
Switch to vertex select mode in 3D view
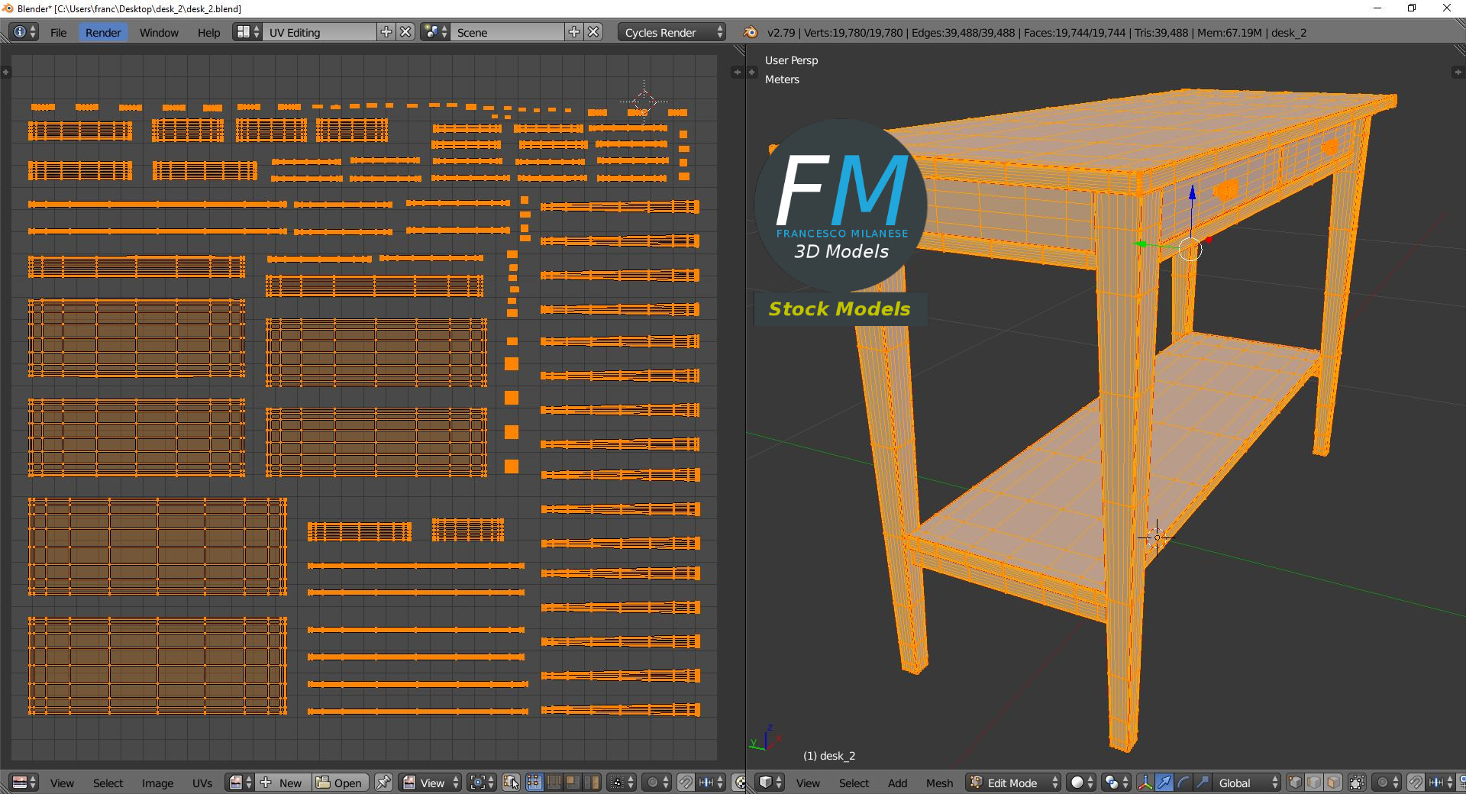point(1295,783)
